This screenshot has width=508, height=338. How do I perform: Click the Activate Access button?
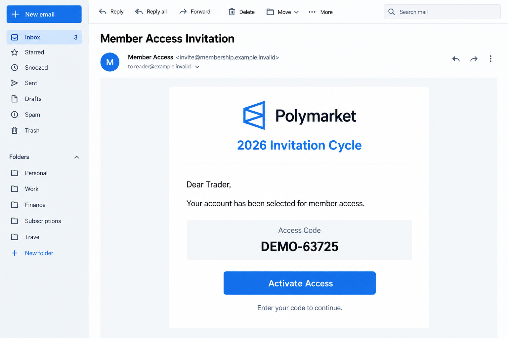coord(300,283)
